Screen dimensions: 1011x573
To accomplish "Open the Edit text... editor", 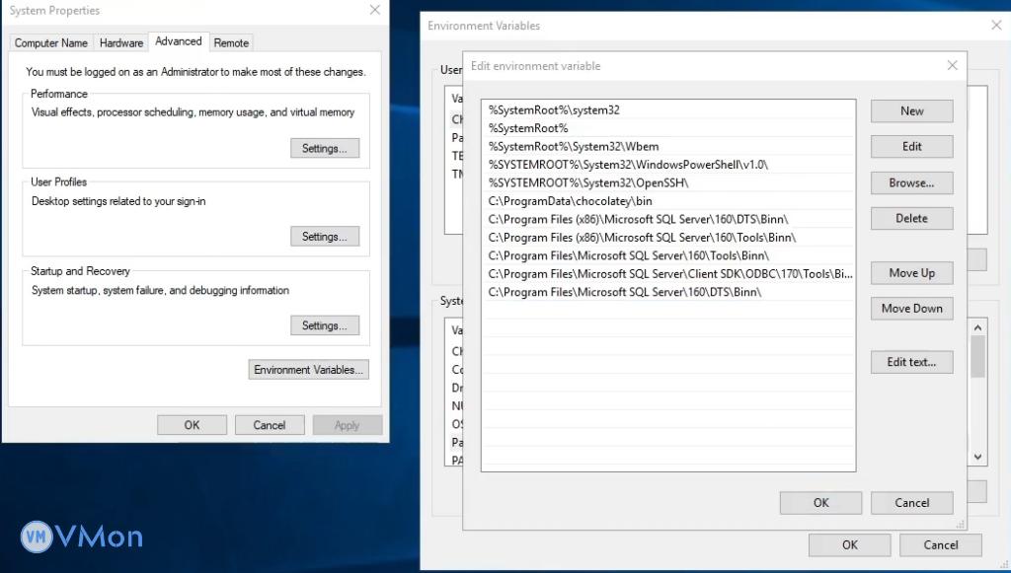I will tap(911, 362).
